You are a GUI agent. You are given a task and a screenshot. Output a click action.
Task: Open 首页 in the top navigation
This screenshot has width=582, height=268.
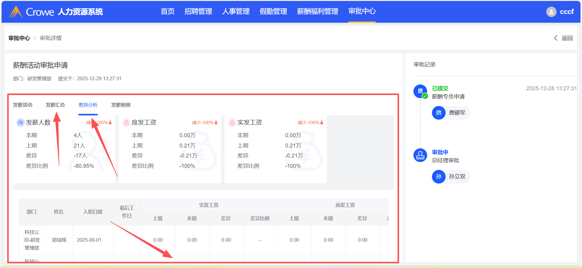[x=168, y=12]
